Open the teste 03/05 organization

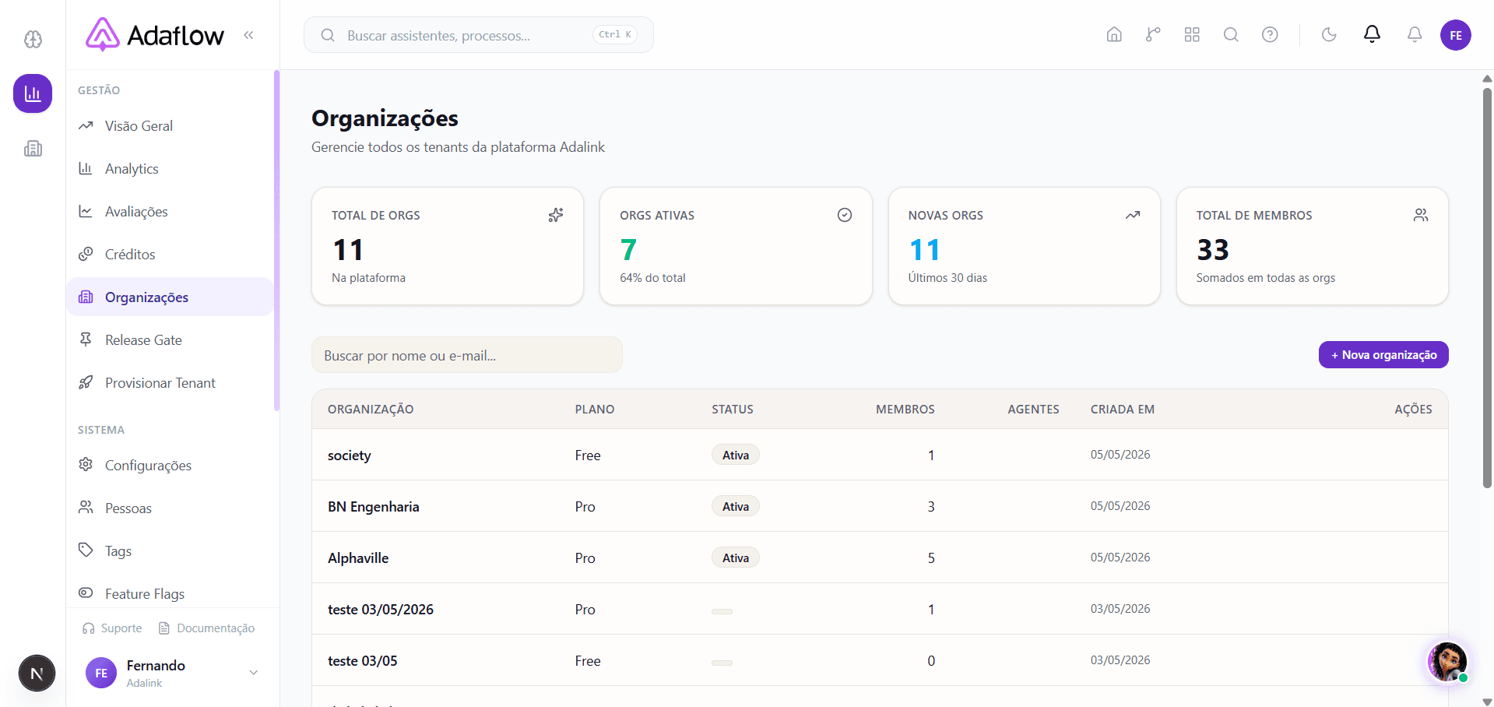[x=880, y=660]
